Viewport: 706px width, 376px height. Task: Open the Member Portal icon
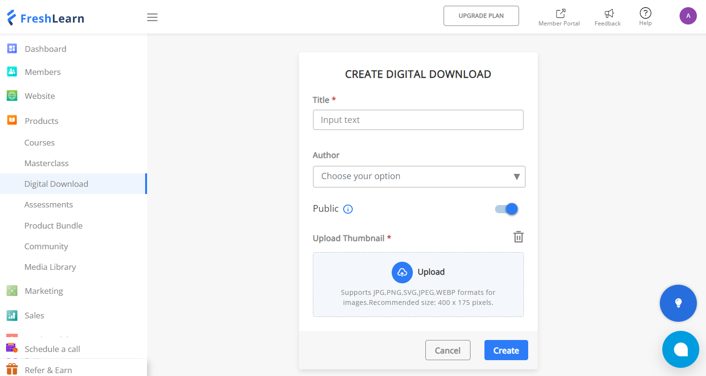click(x=560, y=13)
